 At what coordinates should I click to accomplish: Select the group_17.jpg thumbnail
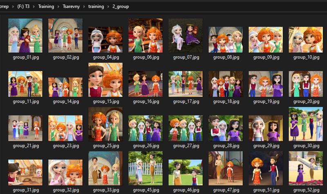186,84
